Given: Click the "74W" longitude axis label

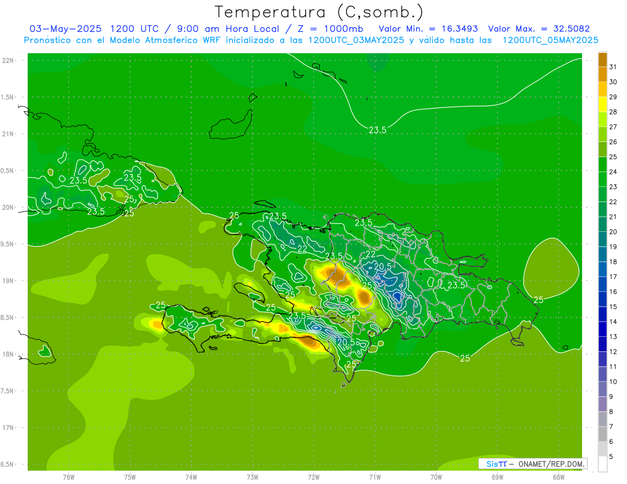Looking at the screenshot, I should point(191,477).
